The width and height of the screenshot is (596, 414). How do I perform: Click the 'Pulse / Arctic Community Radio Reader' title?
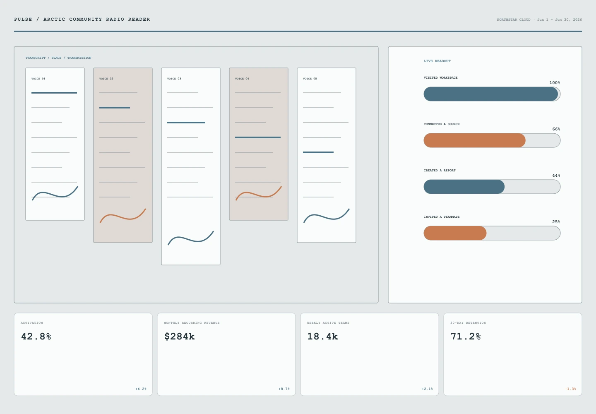click(x=82, y=19)
